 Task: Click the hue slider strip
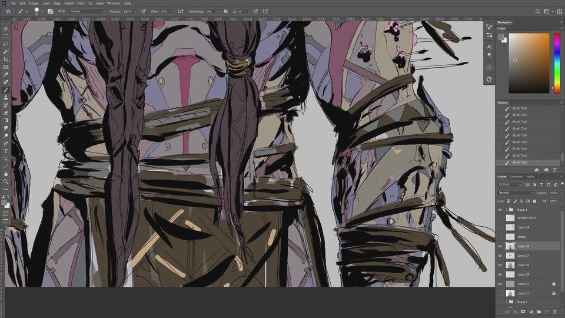557,62
